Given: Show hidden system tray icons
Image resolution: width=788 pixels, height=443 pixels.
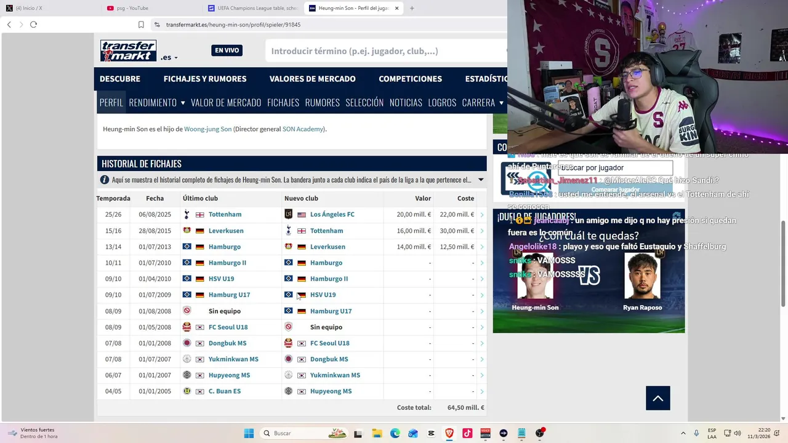Looking at the screenshot, I should pos(683,433).
